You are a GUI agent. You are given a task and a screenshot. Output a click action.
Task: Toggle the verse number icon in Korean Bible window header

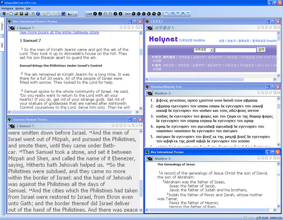(x=278, y=27)
